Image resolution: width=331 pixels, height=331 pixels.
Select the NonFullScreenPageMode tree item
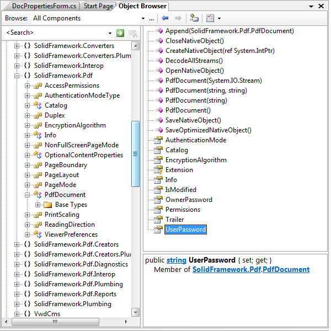(82, 145)
